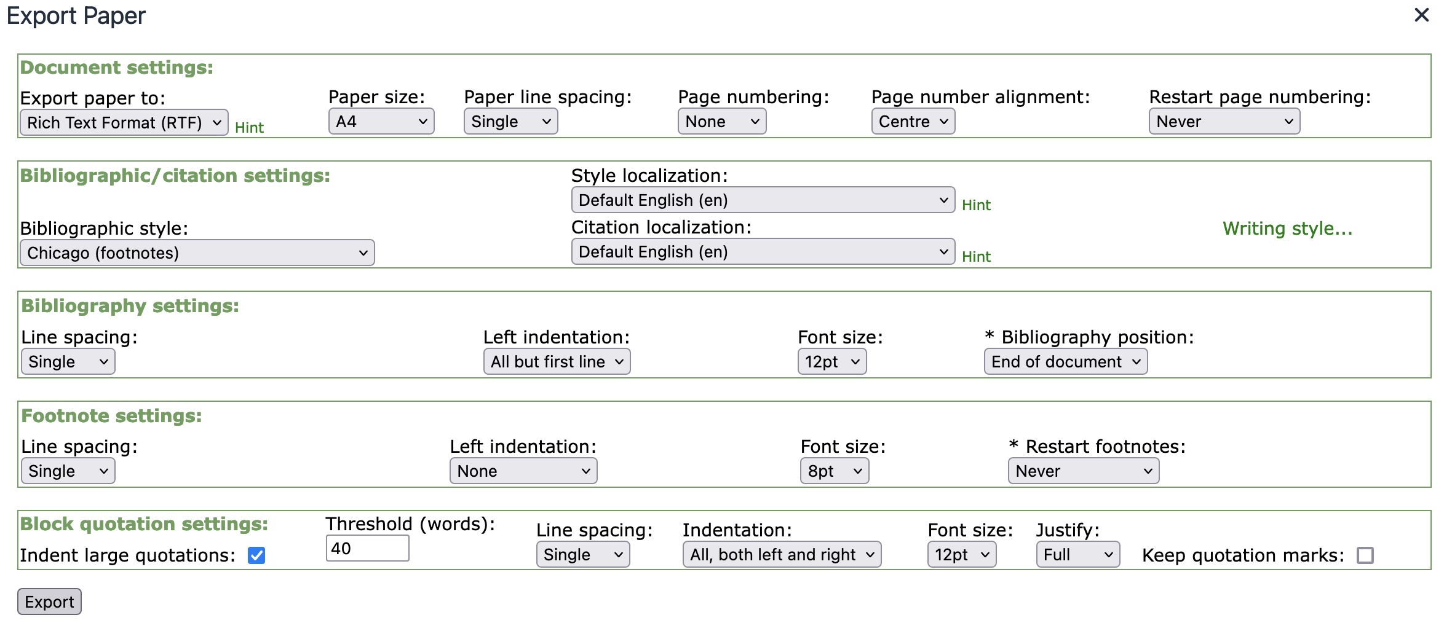Viewport: 1444px width, 623px height.
Task: Change block quotation Indentation setting
Action: (x=781, y=554)
